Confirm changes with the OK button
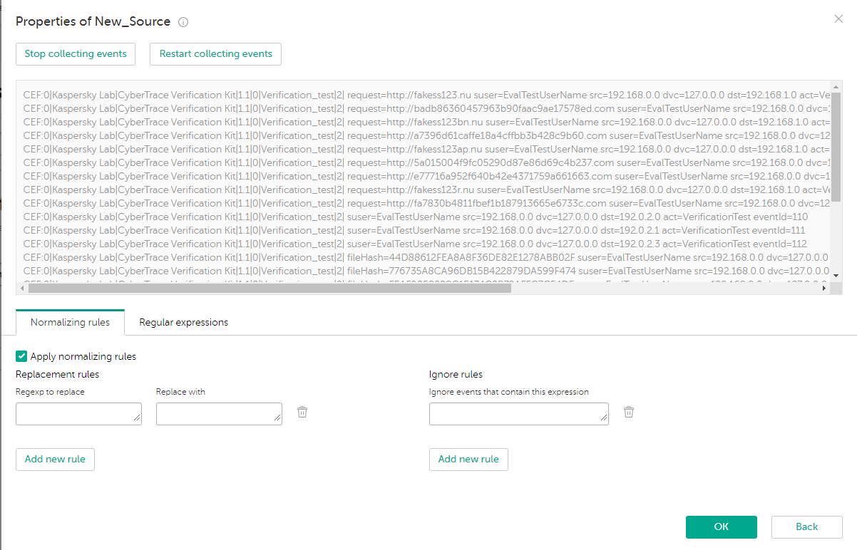The height and width of the screenshot is (550, 857). point(721,526)
